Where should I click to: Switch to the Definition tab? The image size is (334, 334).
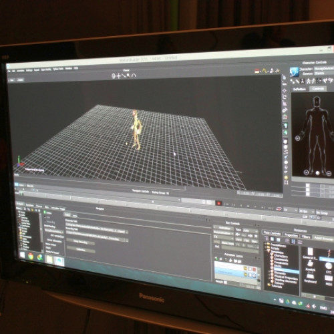pos(299,89)
